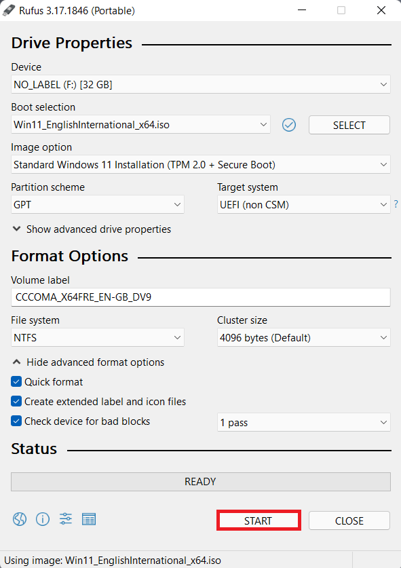Click the READY status progress bar
Screen dimensions: 401x568
[x=201, y=481]
